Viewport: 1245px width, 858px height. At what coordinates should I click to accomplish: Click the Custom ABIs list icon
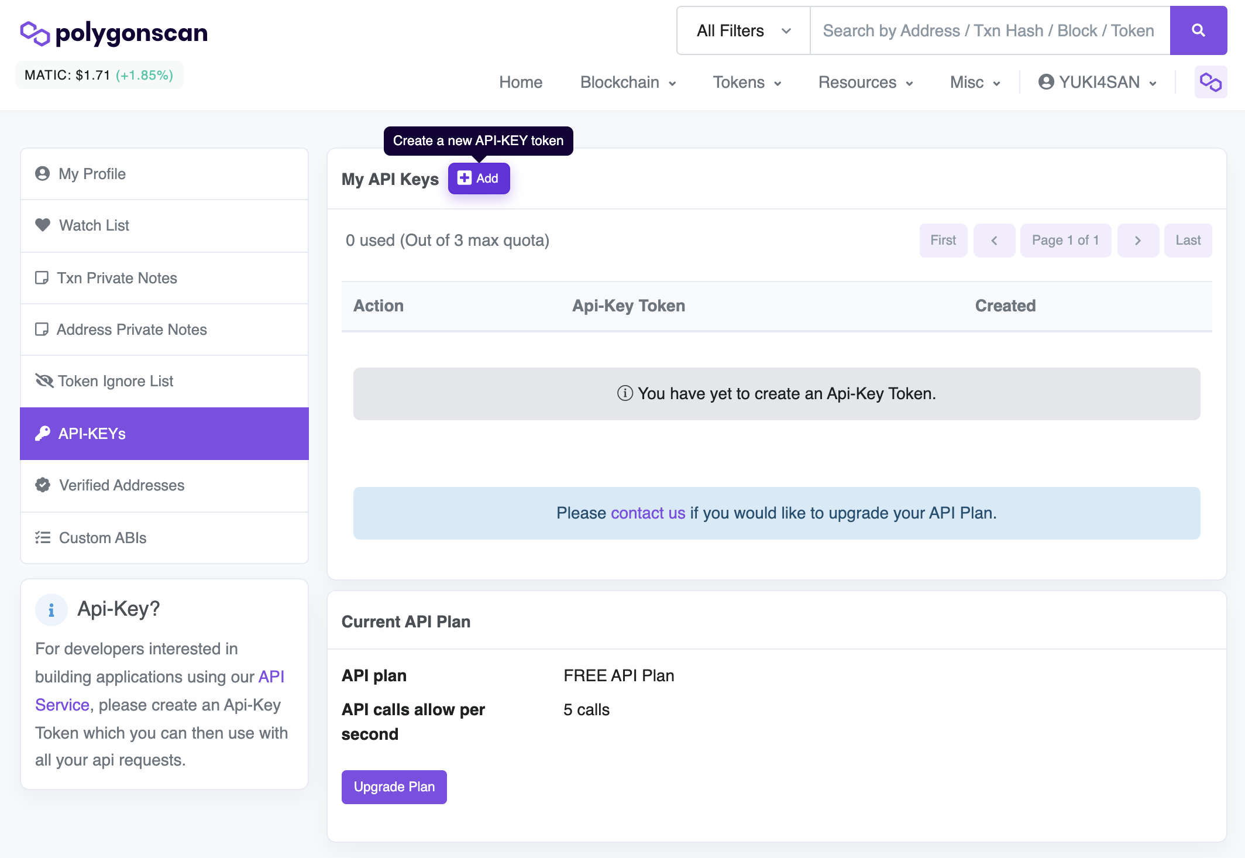(42, 537)
